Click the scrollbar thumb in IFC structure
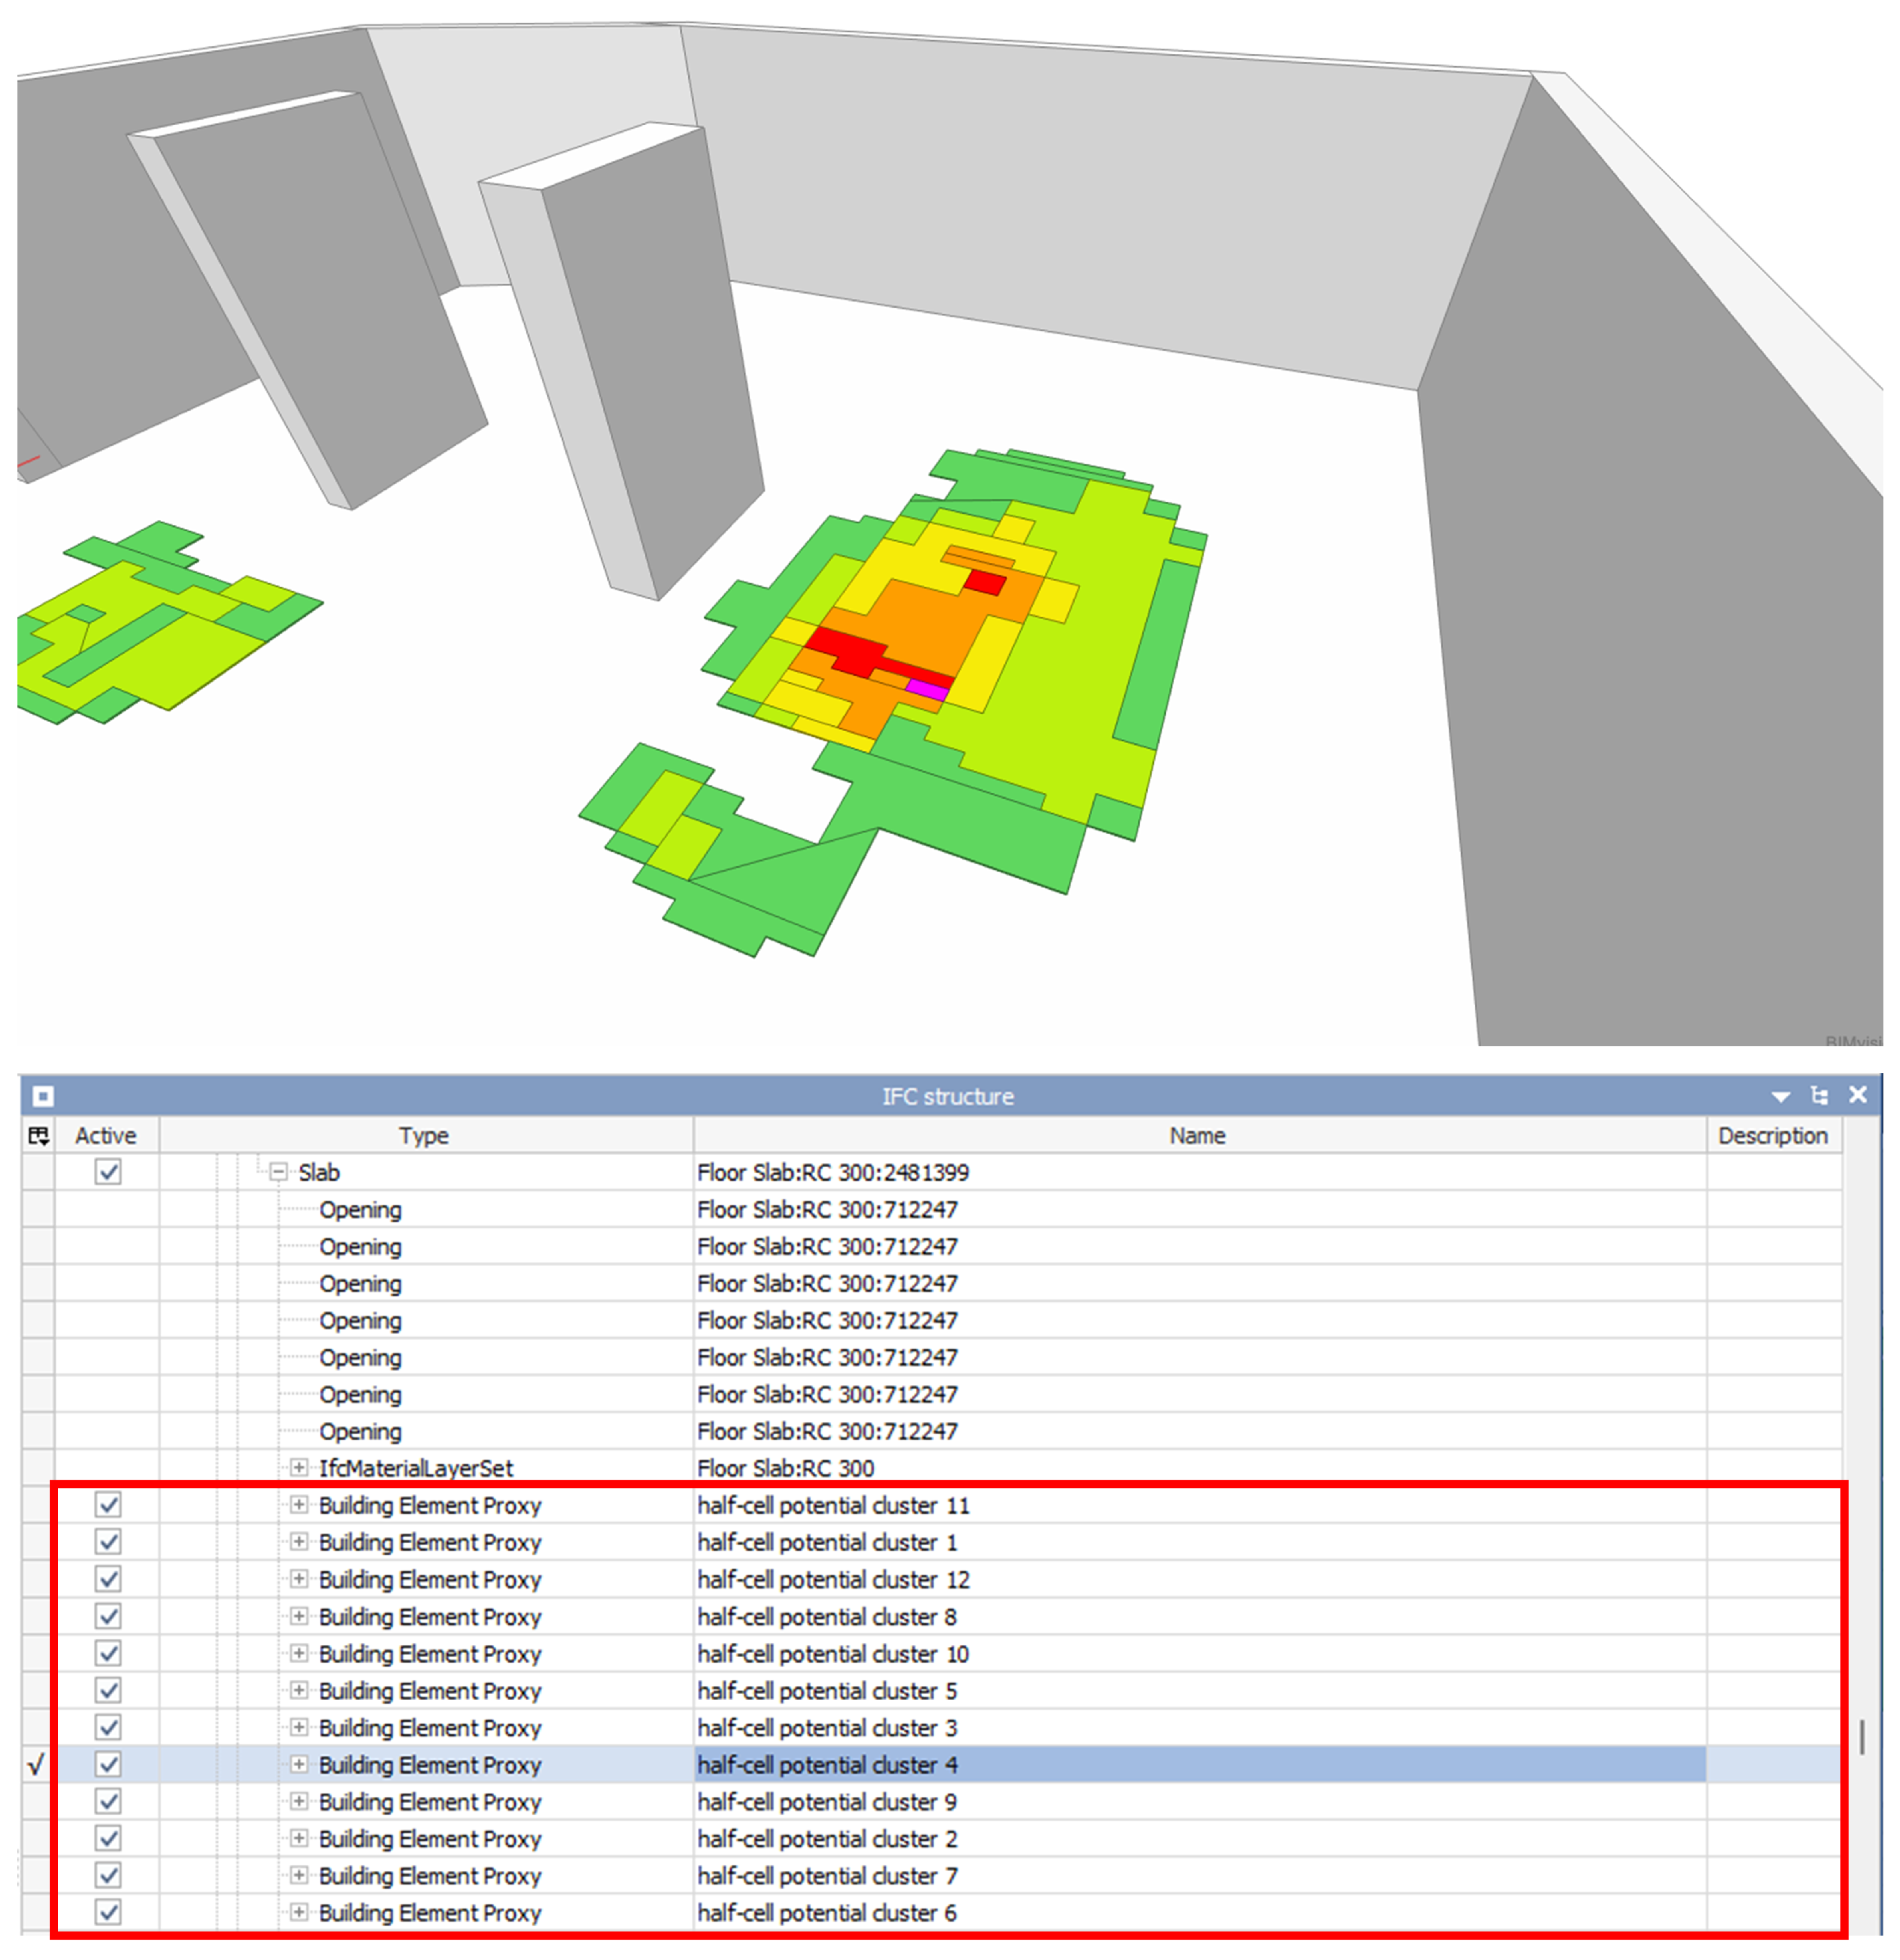 pyautogui.click(x=1862, y=1736)
